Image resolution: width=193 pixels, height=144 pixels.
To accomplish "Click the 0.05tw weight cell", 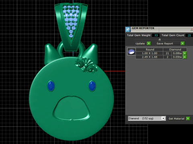I will pyautogui.click(x=177, y=57).
